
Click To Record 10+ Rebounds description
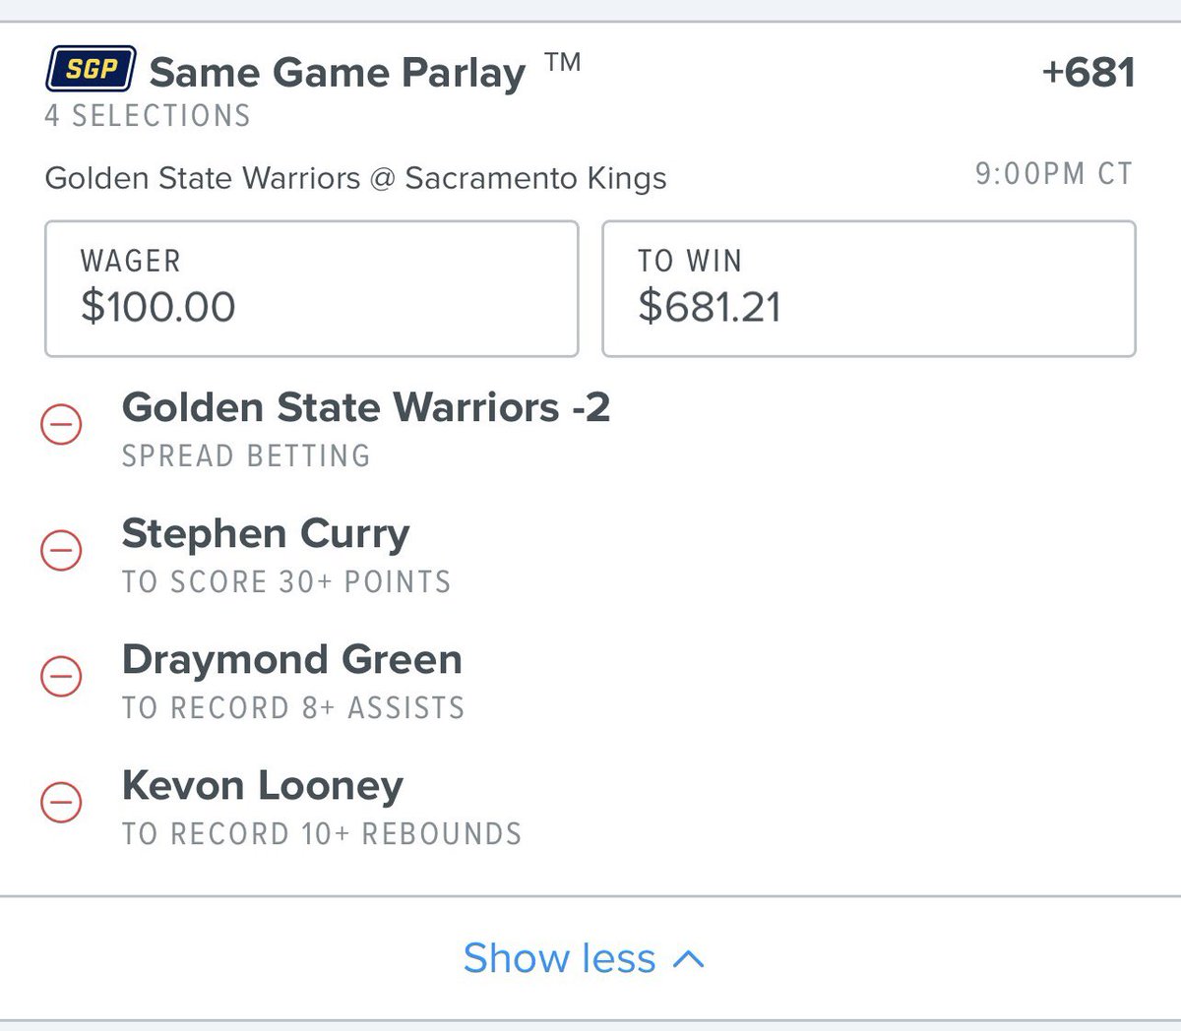point(322,834)
